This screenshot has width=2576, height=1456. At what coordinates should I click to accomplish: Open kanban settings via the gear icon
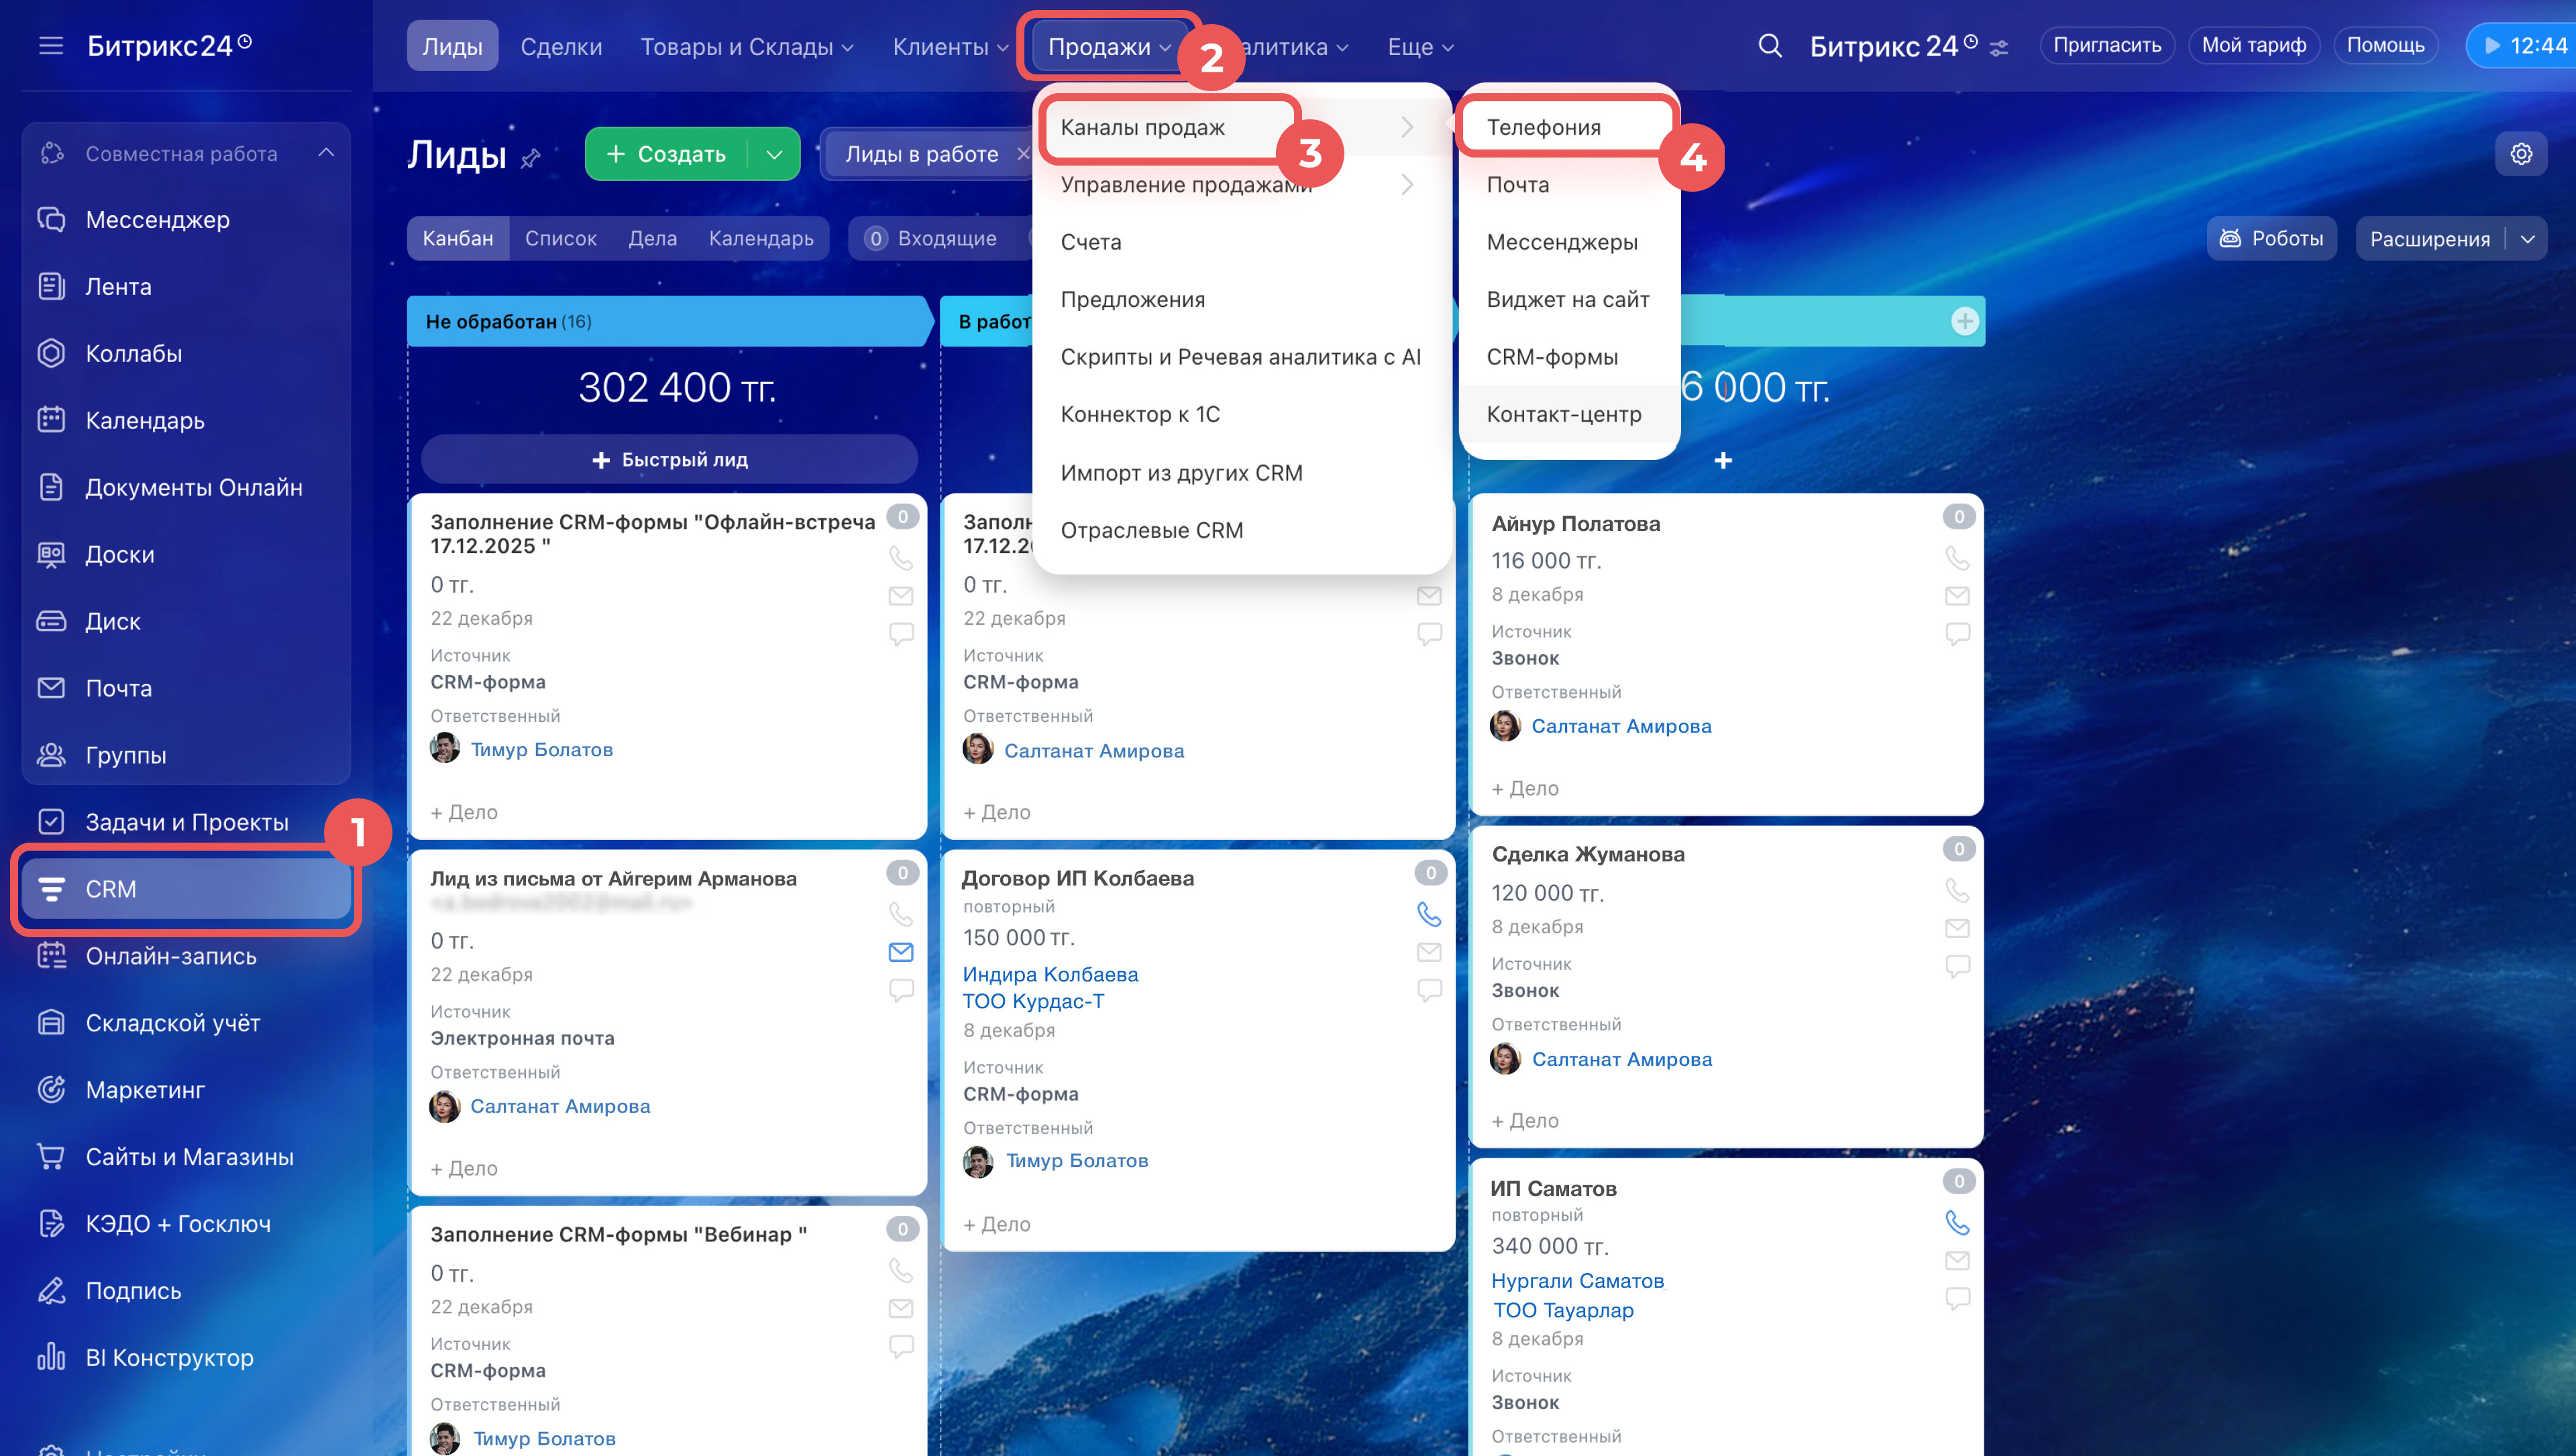coord(2520,154)
